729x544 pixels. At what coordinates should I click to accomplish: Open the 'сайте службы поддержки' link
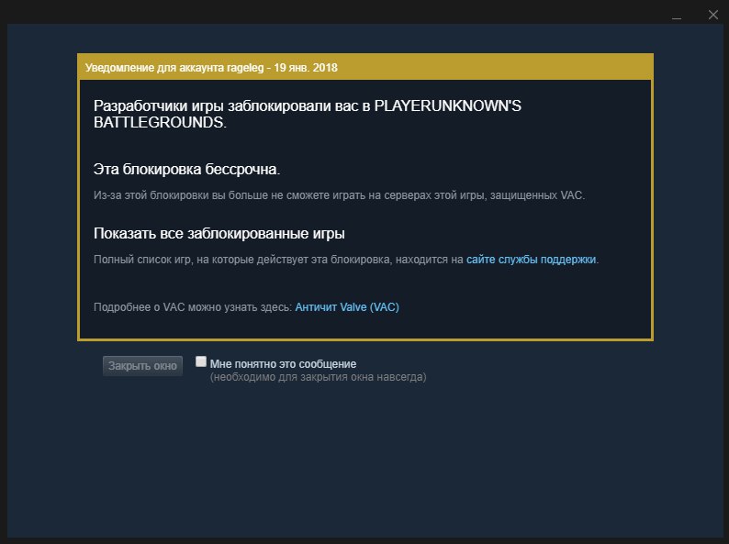[531, 260]
